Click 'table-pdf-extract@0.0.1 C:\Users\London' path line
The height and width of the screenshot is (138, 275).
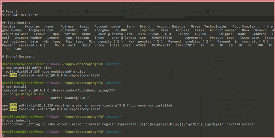(x=59, y=90)
